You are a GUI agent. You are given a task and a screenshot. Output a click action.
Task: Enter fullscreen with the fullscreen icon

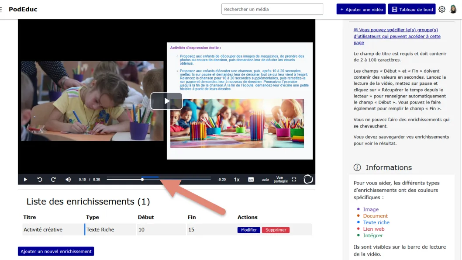[294, 180]
